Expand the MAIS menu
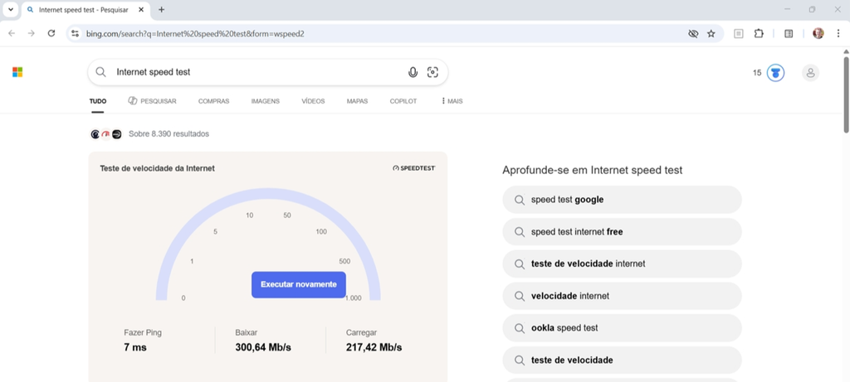This screenshot has height=382, width=850. pyautogui.click(x=452, y=101)
